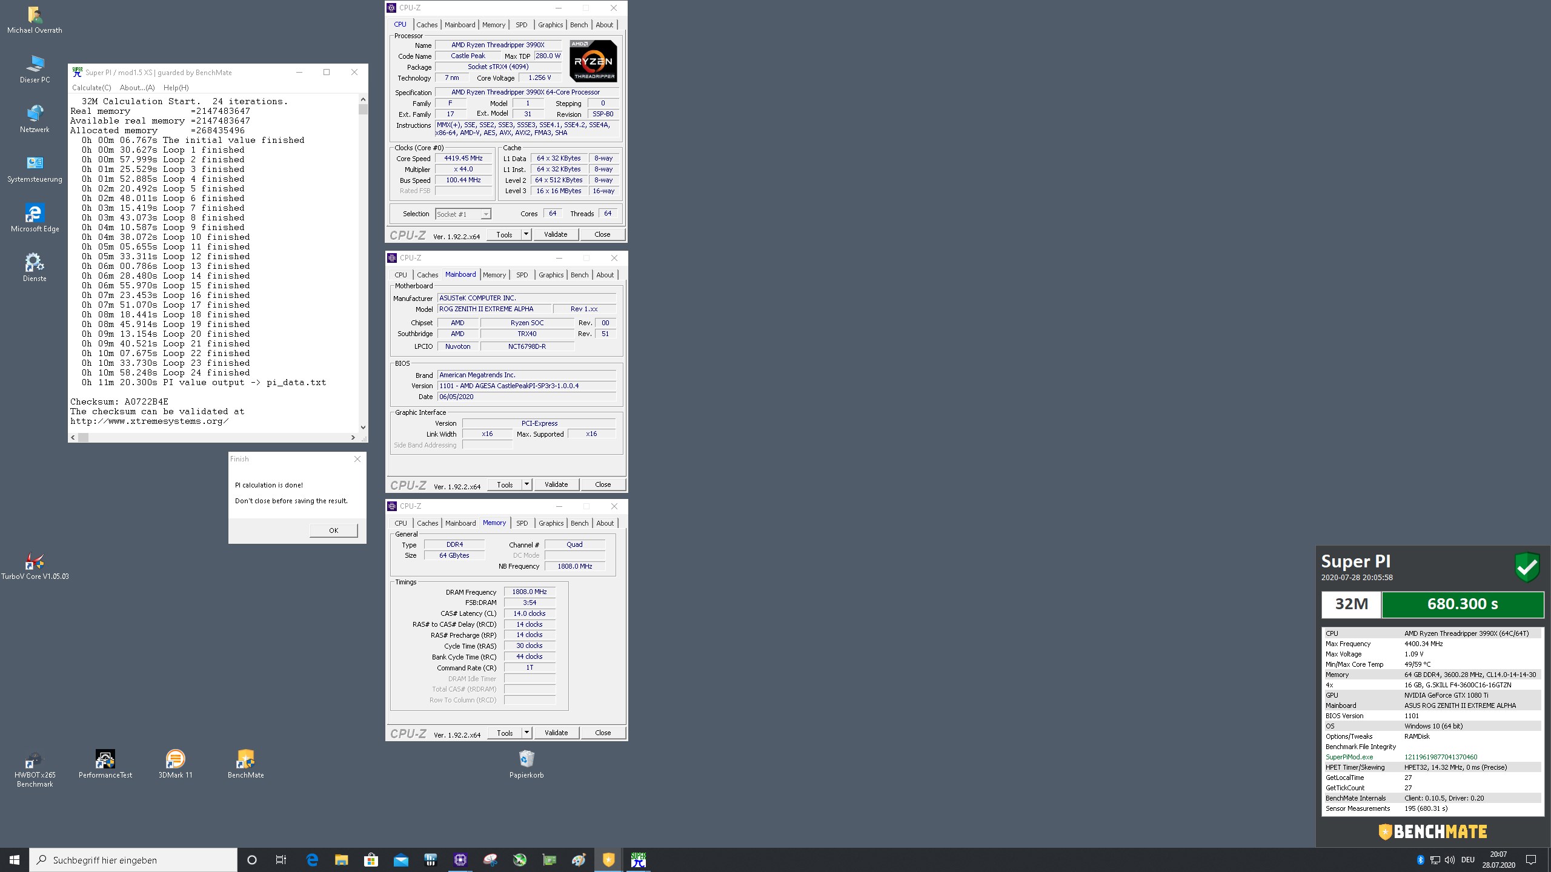Open Task View on the taskbar

[x=281, y=860]
